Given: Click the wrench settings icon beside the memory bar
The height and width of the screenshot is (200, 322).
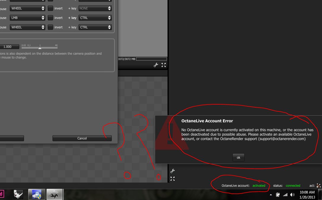Looking at the screenshot, I should coord(156,65).
